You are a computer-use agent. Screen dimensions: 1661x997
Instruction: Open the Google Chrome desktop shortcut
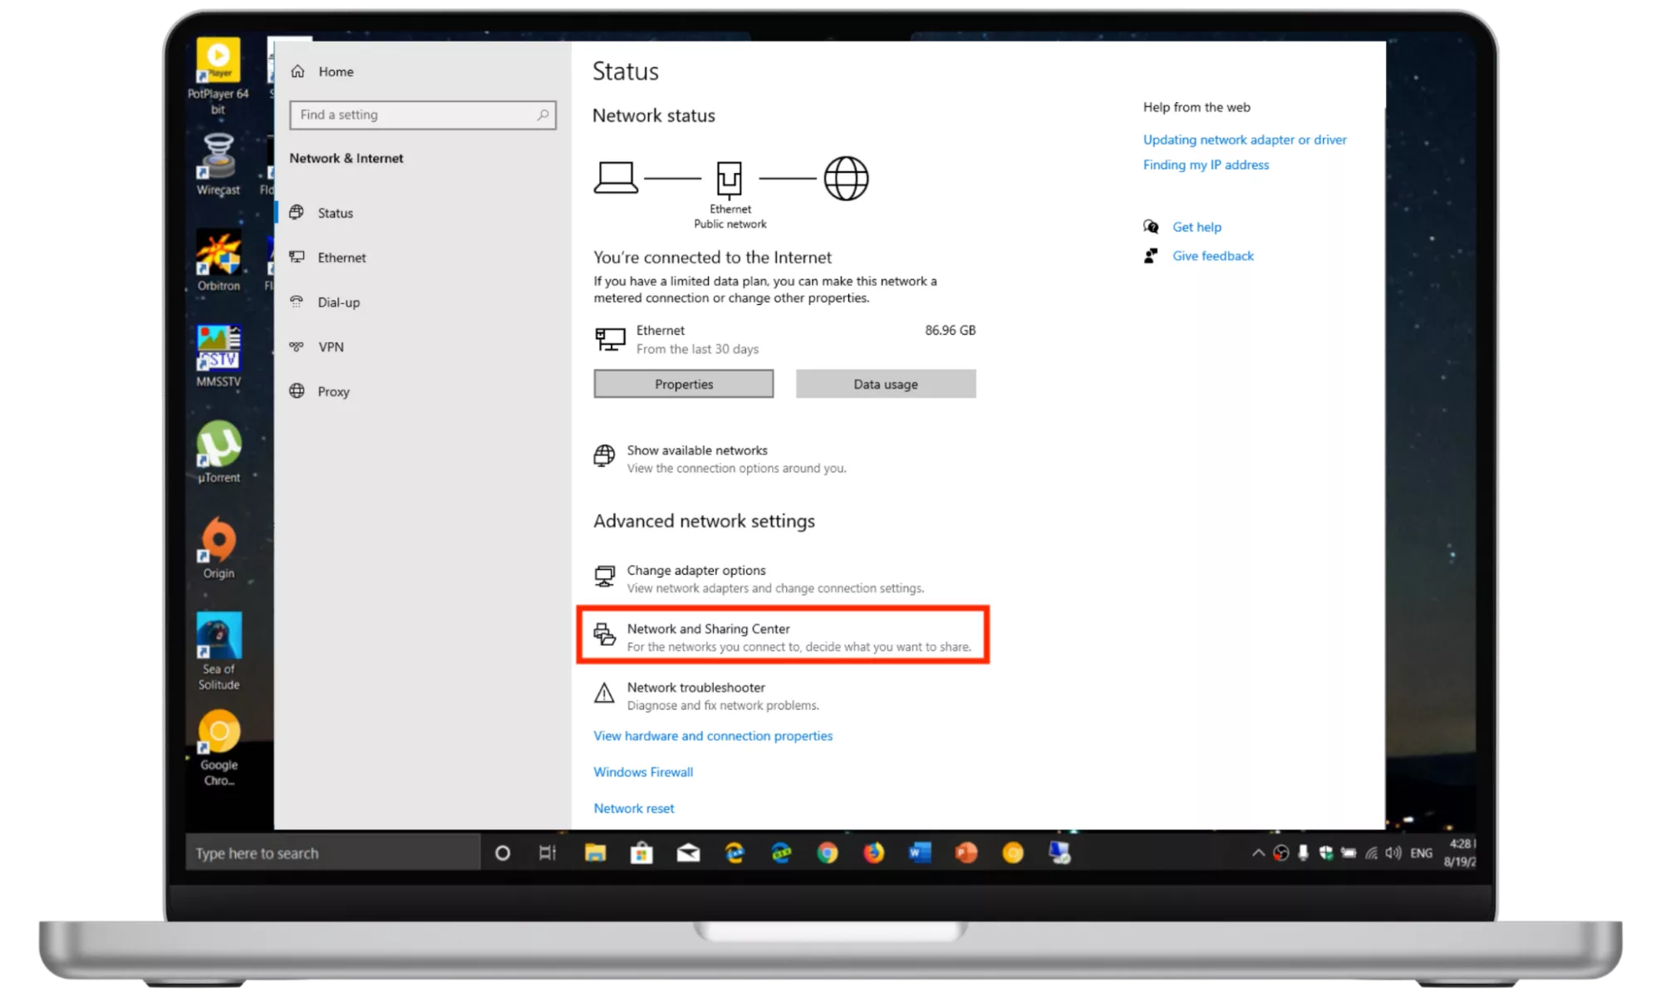[x=219, y=748]
